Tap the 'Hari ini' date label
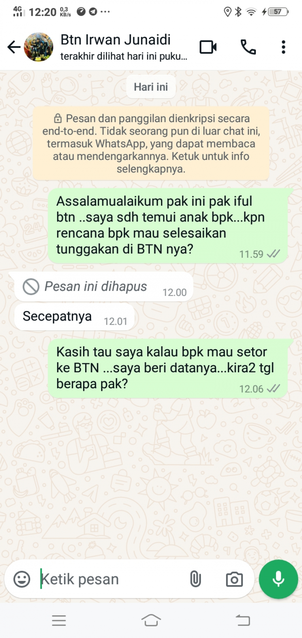Image resolution: width=302 pixels, height=638 pixels. [x=151, y=87]
